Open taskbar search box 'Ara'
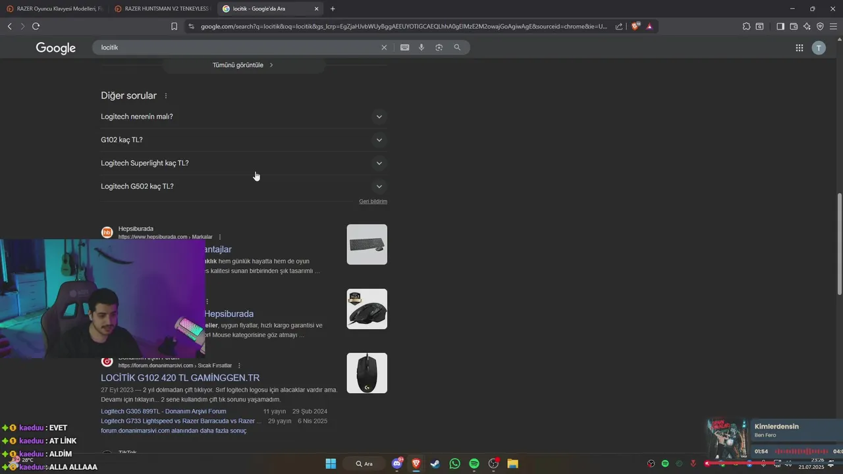 [x=364, y=463]
